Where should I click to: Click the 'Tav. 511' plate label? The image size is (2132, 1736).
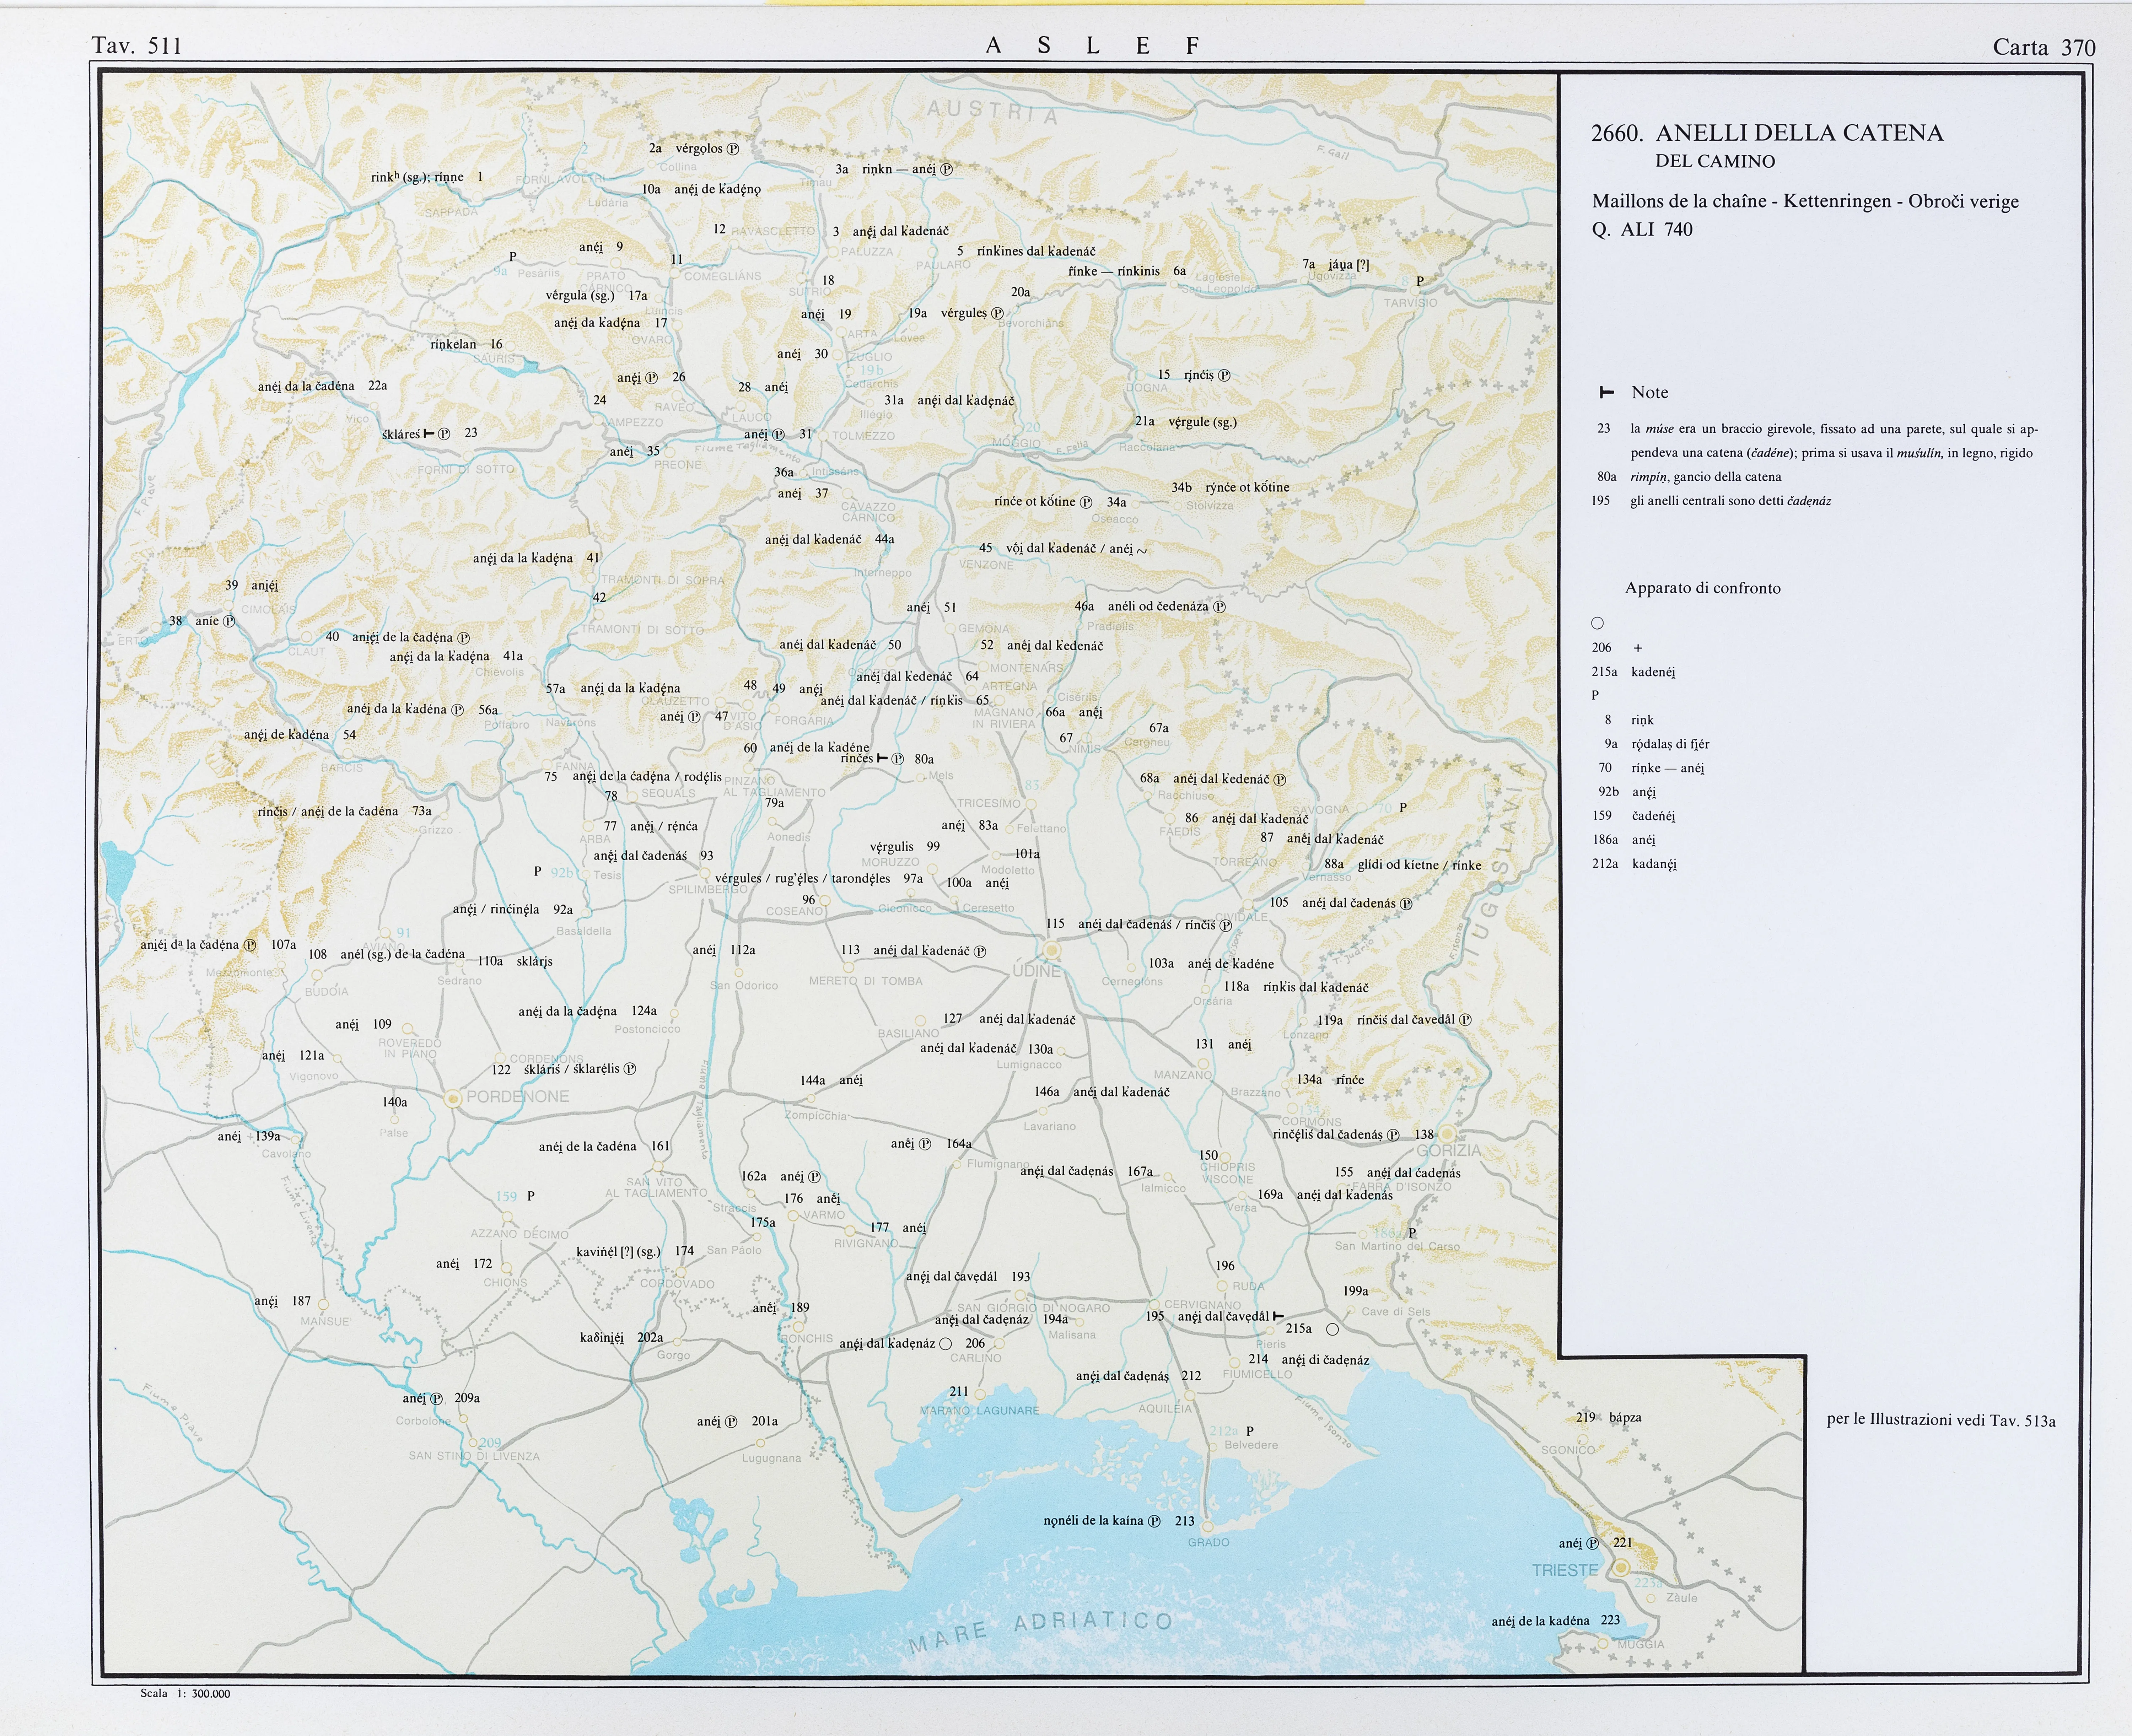tap(136, 46)
